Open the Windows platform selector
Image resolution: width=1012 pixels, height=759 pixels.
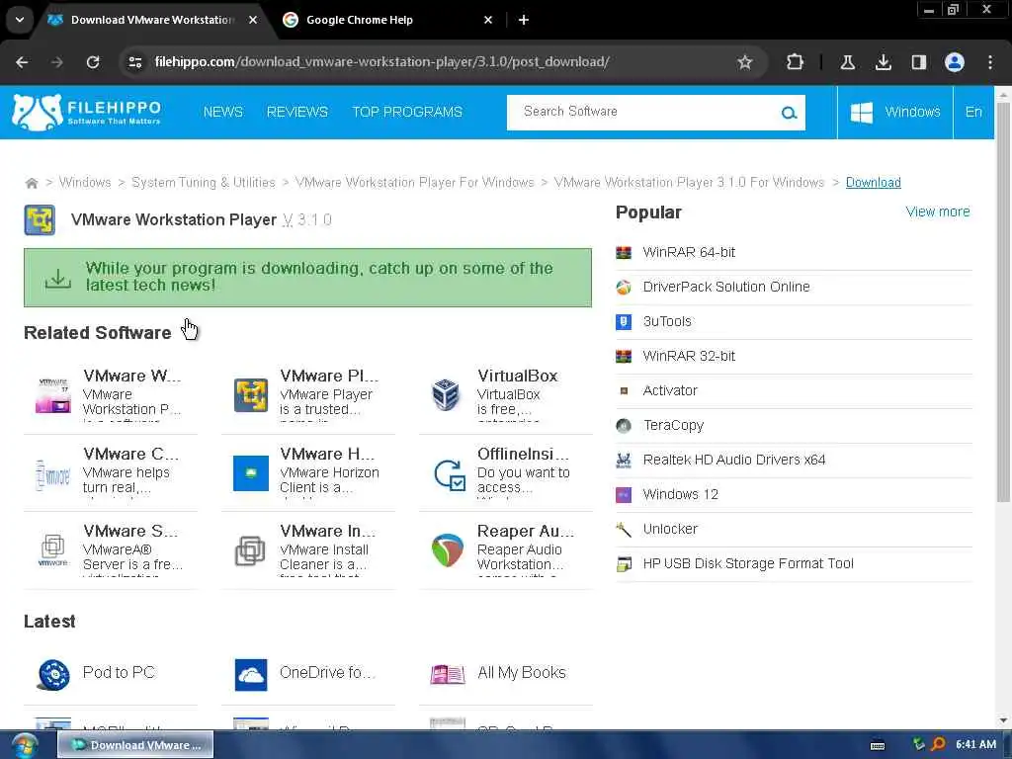click(895, 113)
